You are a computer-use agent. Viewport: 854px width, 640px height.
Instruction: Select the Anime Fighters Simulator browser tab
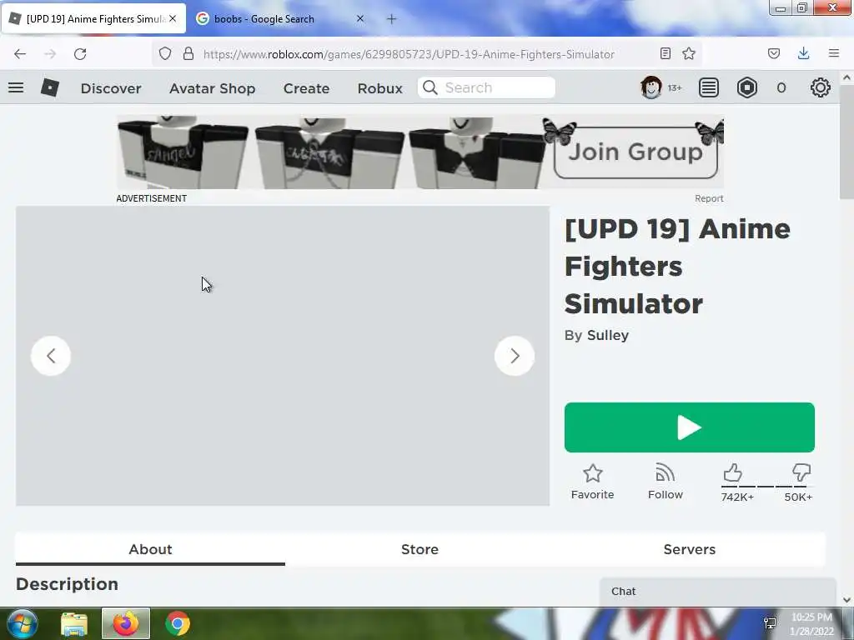[x=93, y=19]
